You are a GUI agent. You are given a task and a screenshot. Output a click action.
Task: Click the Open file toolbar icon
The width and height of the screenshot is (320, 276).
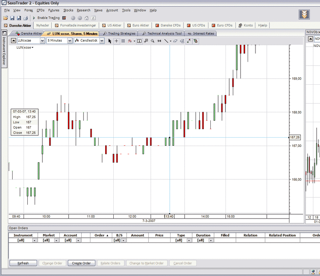6,18
